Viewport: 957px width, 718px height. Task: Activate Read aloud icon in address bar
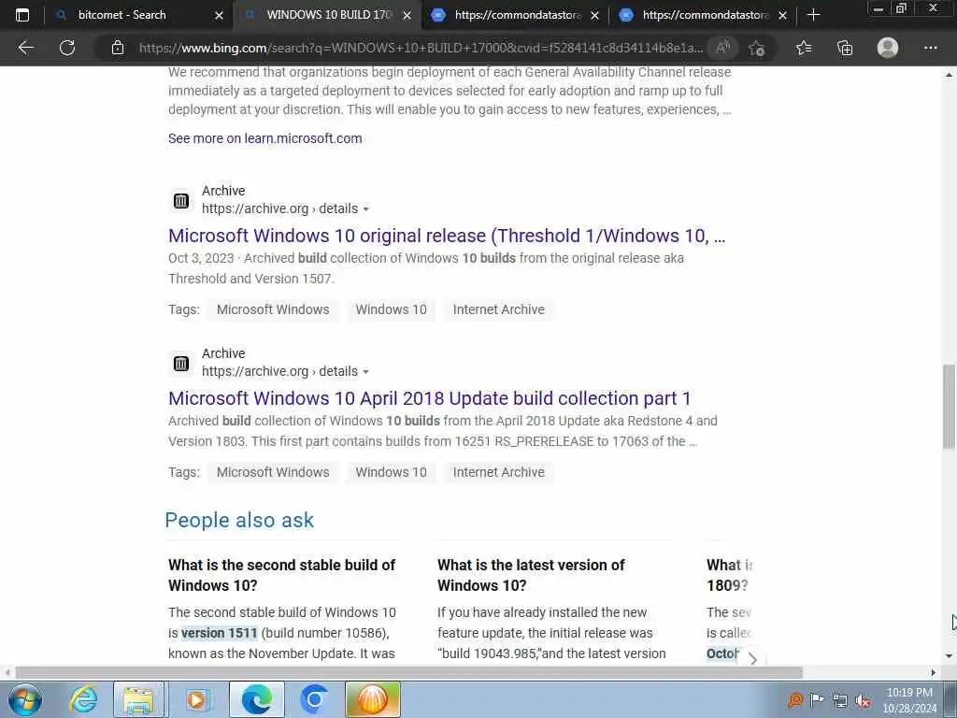(x=723, y=48)
